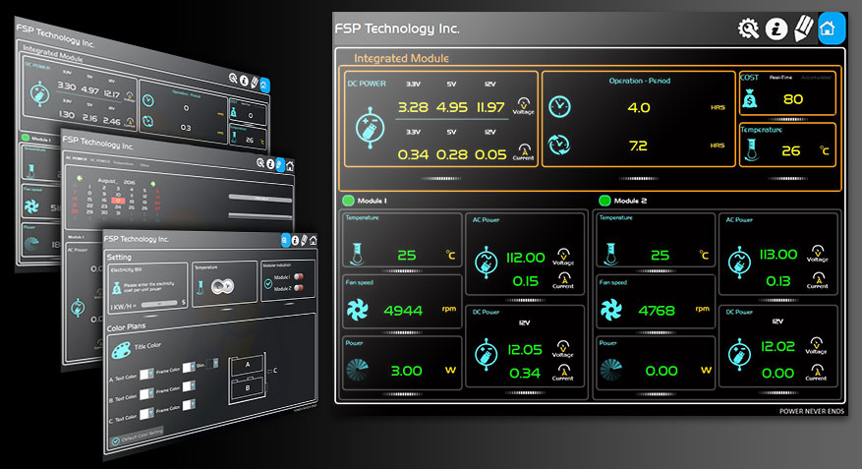862x469 pixels.
Task: Click the info icon in main header
Action: [x=776, y=29]
